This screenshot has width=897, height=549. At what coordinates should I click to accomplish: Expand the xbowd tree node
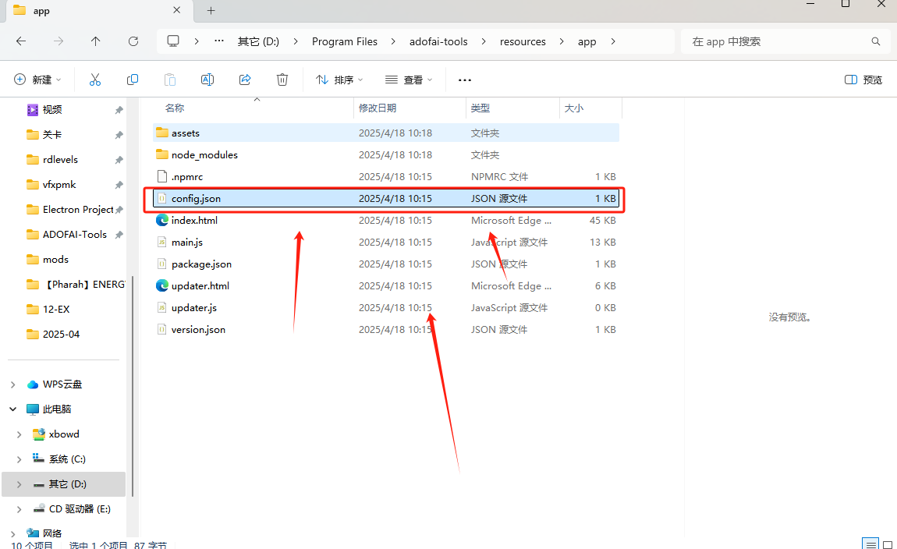(x=19, y=434)
